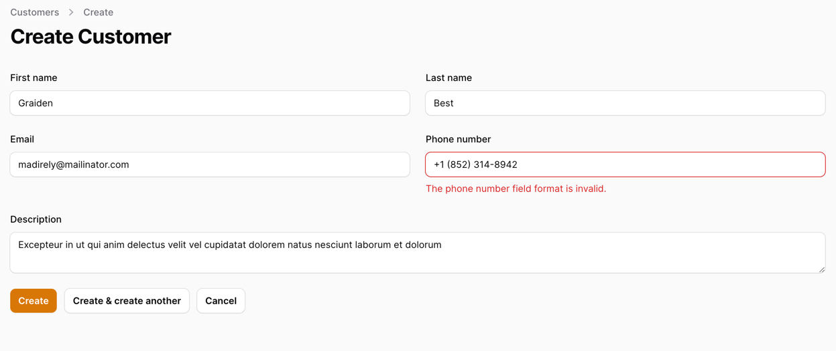Viewport: 836px width, 351px height.
Task: Click the Description textarea resize handle
Action: (x=821, y=269)
